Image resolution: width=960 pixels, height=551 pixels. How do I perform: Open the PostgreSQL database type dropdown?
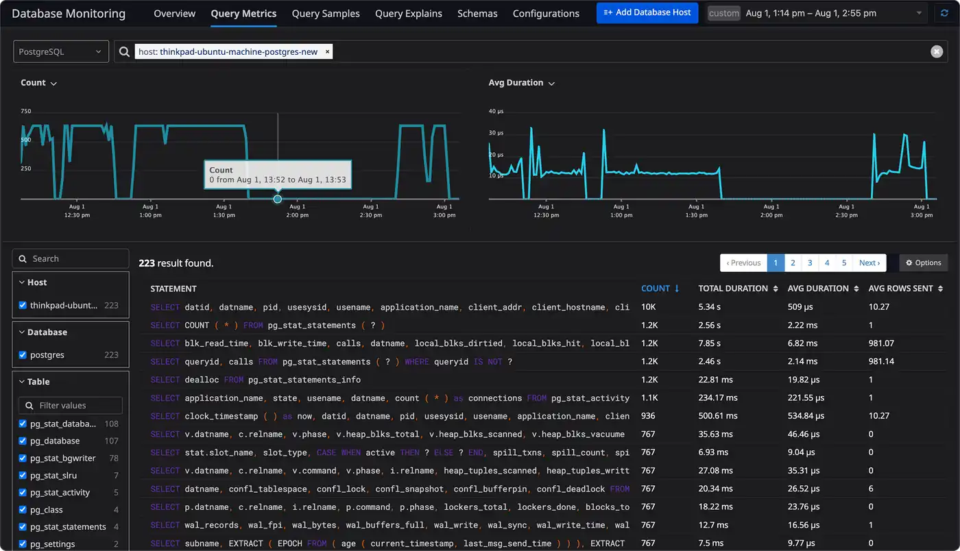(x=61, y=51)
